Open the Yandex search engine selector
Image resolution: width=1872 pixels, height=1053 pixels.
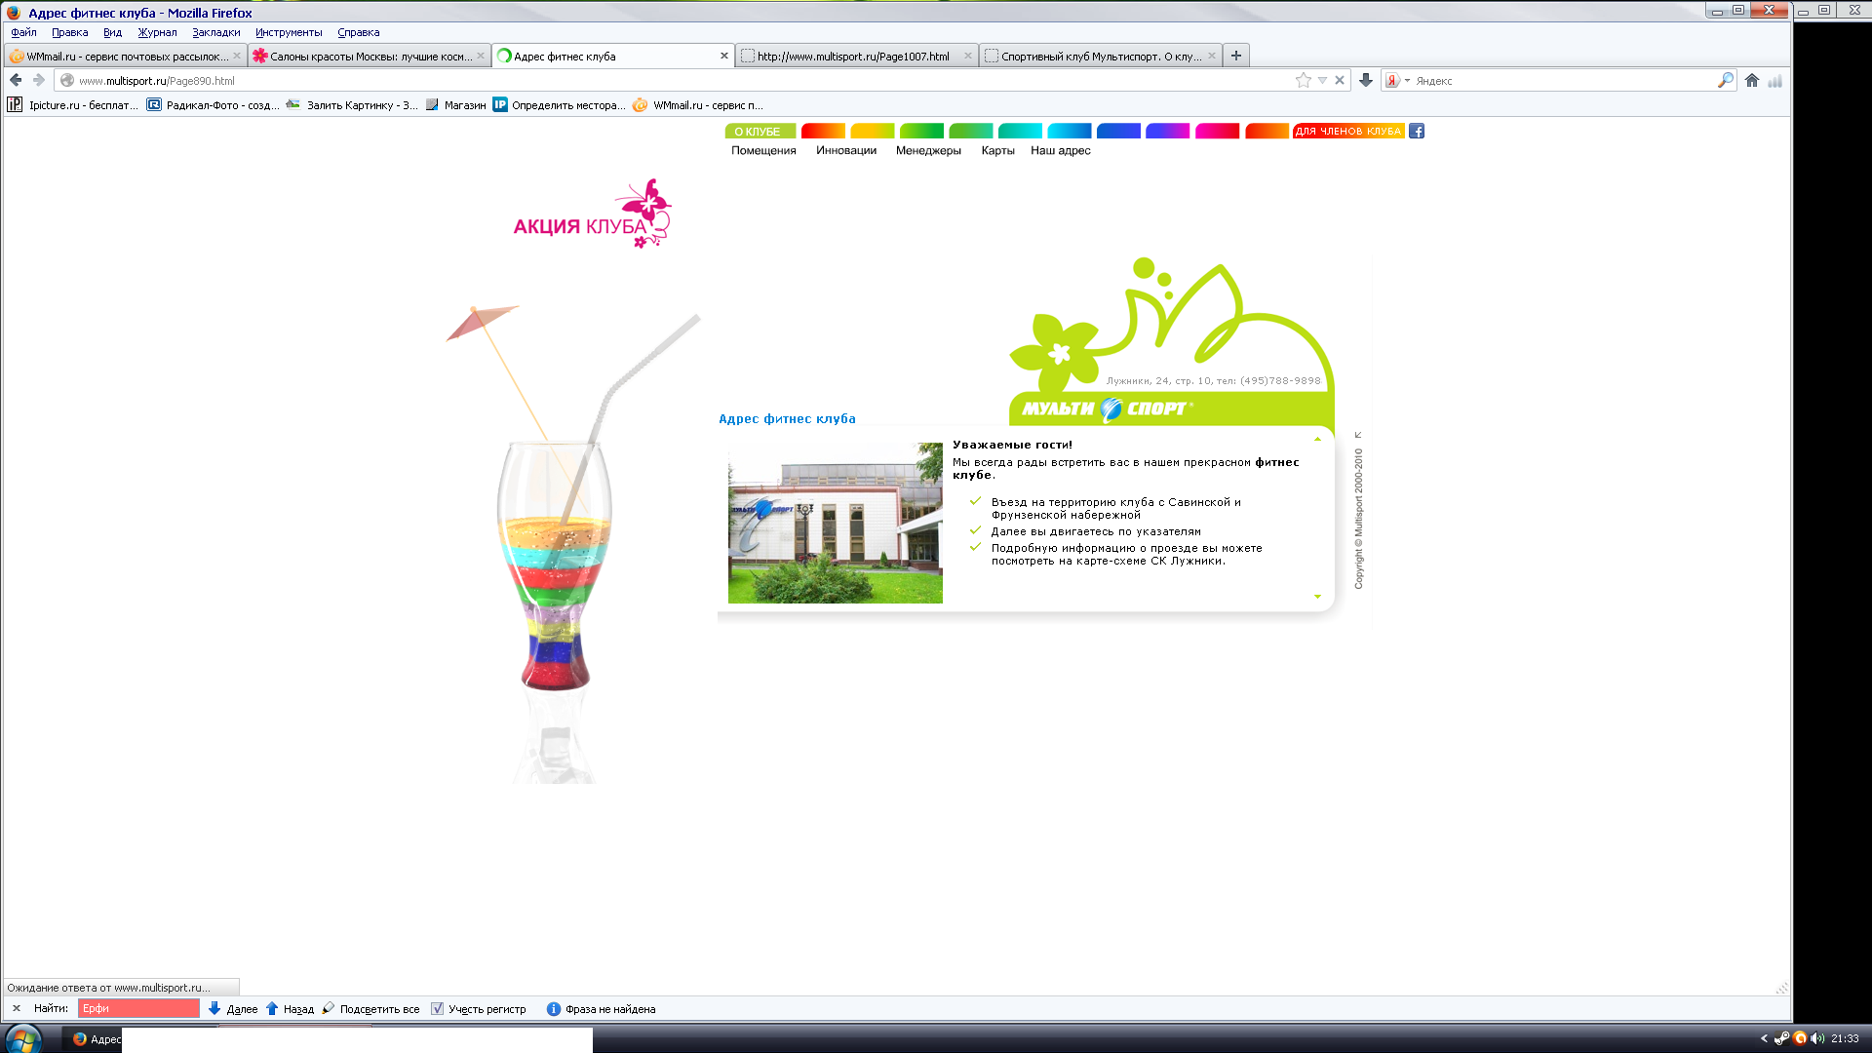[x=1398, y=81]
